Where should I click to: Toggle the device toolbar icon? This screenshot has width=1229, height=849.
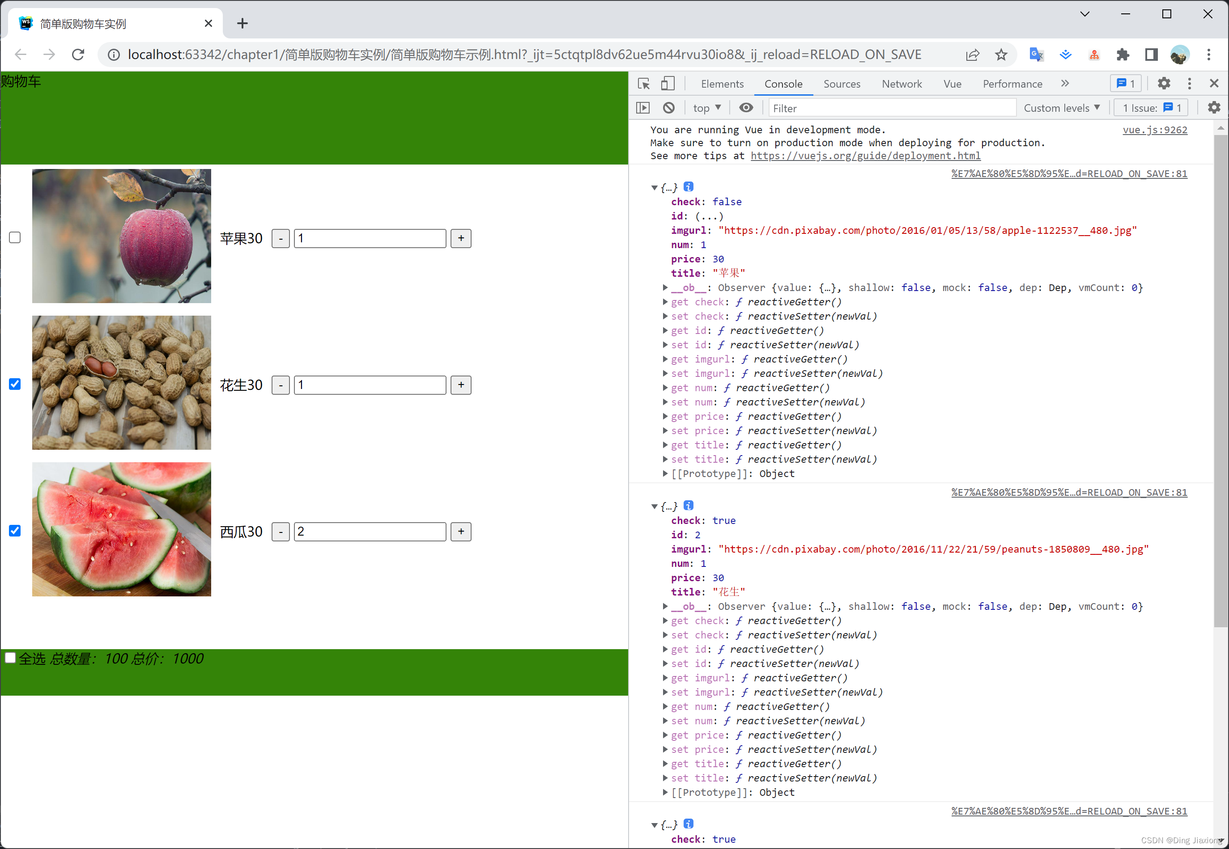(668, 84)
